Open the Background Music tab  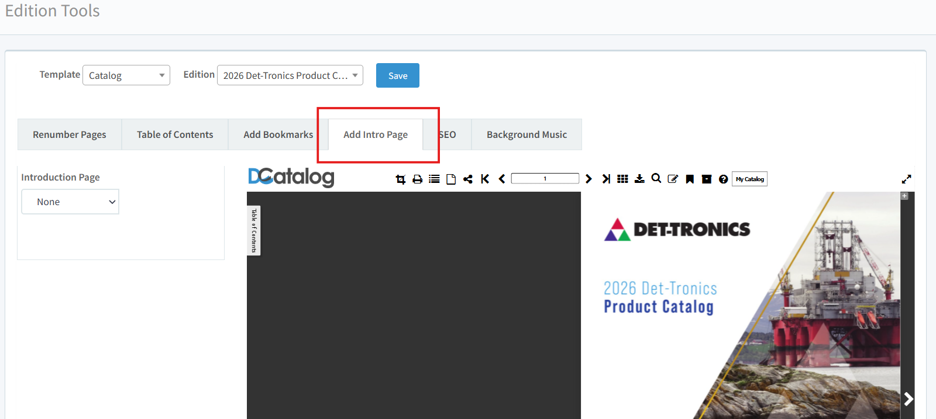point(526,134)
